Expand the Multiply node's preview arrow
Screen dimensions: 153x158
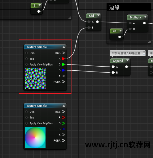145,17
